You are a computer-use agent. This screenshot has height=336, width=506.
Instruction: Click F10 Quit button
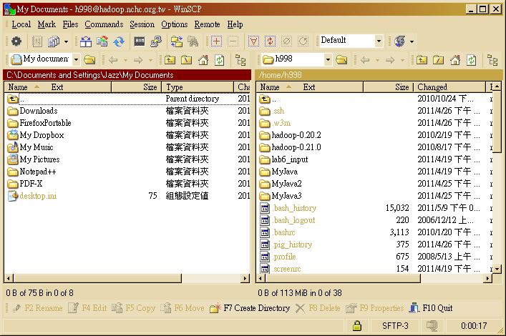tap(430, 308)
